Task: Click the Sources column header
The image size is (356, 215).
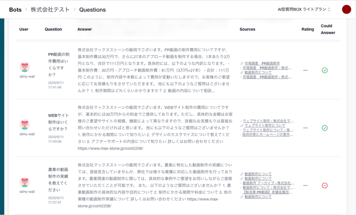Action: [x=247, y=30]
